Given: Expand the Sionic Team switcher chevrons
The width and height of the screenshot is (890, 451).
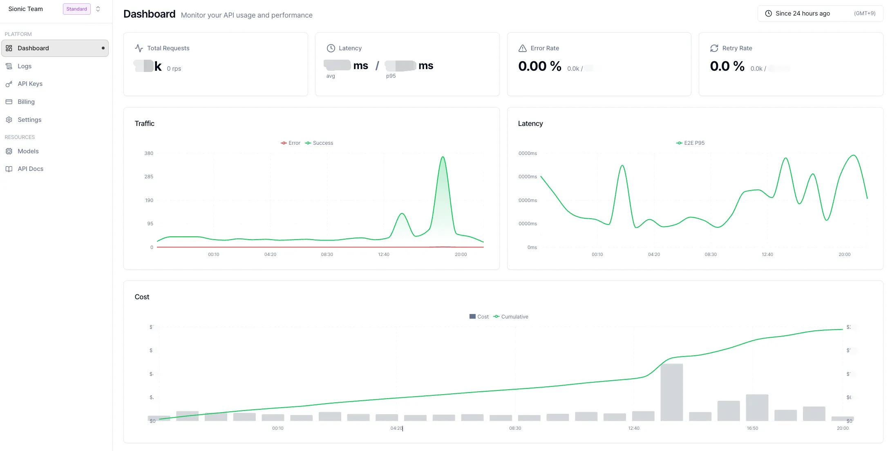Looking at the screenshot, I should coord(98,9).
